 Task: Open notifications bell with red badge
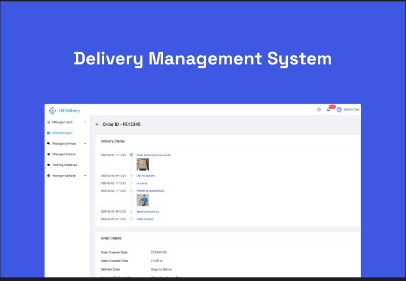pyautogui.click(x=329, y=109)
